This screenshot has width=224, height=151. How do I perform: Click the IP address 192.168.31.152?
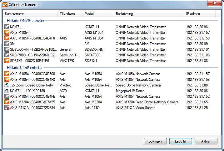pos(198,96)
